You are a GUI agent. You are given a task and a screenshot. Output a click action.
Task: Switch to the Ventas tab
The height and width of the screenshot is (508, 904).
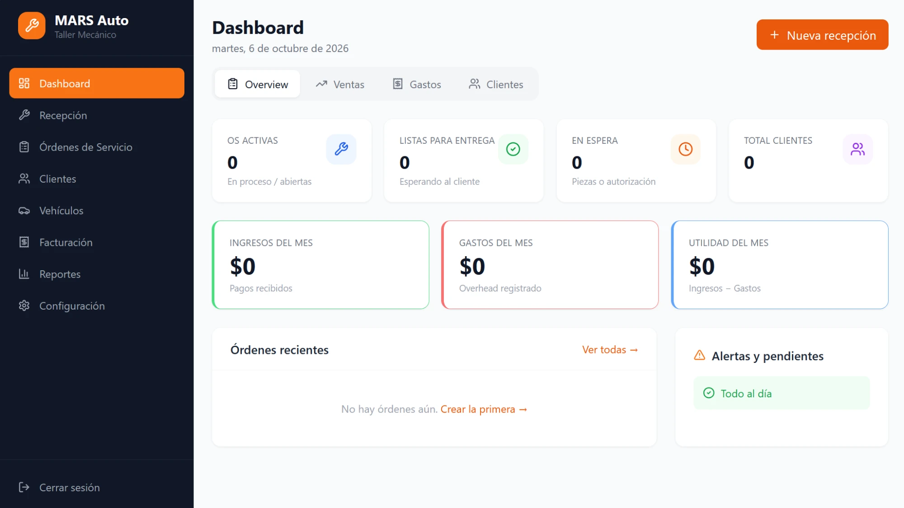click(x=340, y=84)
